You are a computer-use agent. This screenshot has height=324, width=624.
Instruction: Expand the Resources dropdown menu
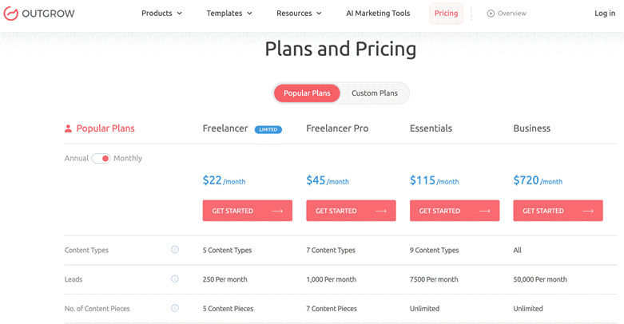[299, 14]
